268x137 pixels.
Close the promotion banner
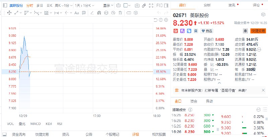pos(263,90)
